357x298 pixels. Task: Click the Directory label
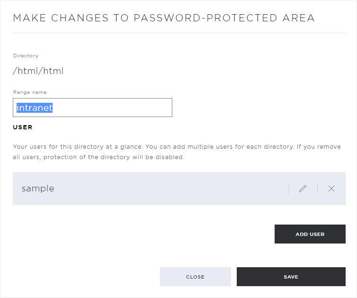coord(26,56)
